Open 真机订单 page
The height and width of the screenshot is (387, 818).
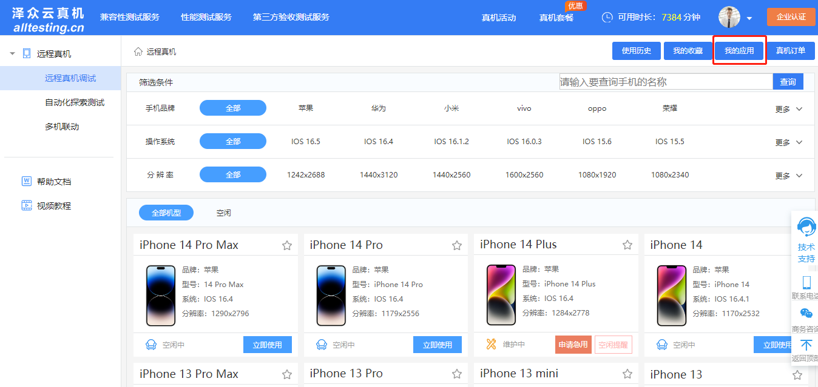coord(791,51)
